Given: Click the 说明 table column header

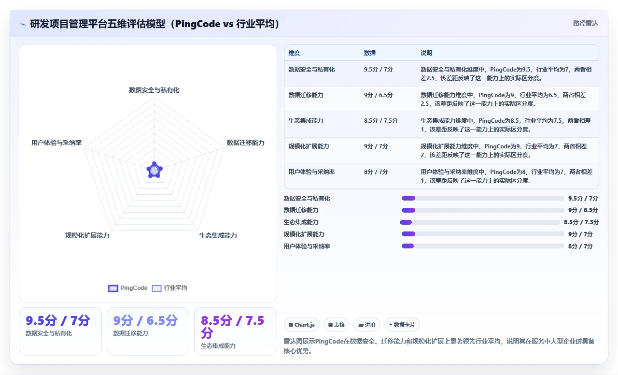Looking at the screenshot, I should 426,53.
